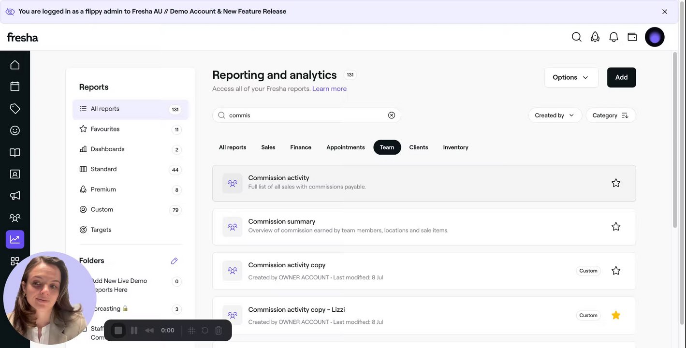This screenshot has height=348, width=686.
Task: Click the restart icon on recorder bar
Action: pos(205,331)
